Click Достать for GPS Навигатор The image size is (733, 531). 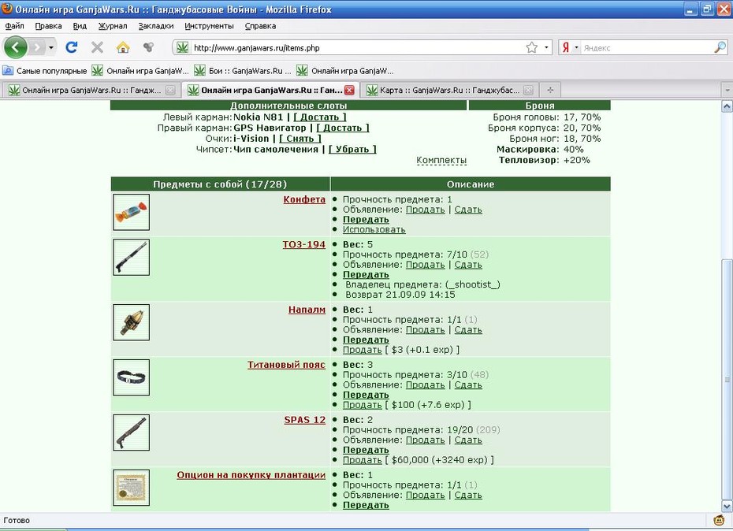(343, 128)
